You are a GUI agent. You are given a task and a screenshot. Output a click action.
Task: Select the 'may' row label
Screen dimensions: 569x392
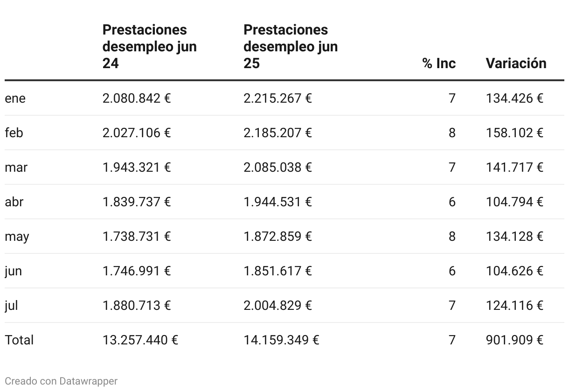(17, 237)
